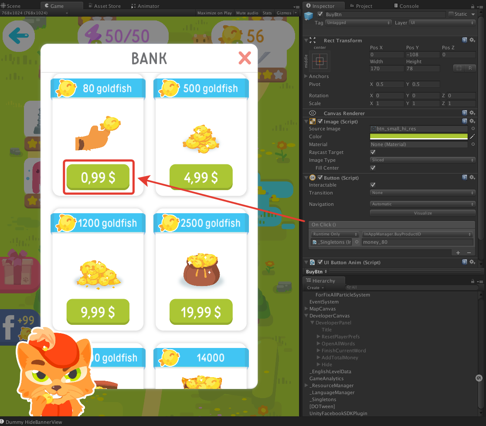This screenshot has width=486, height=426.
Task: Toggle Maximize on Play
Action: click(214, 13)
